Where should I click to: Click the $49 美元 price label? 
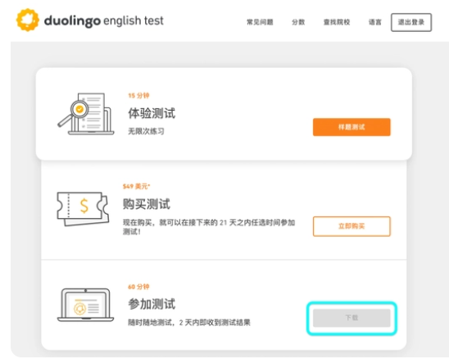click(x=136, y=186)
